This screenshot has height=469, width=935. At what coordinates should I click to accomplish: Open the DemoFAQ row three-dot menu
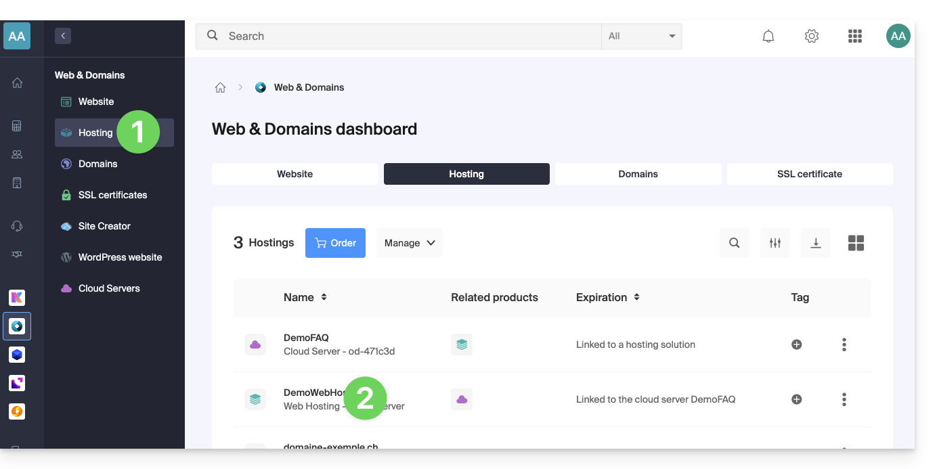coord(844,344)
